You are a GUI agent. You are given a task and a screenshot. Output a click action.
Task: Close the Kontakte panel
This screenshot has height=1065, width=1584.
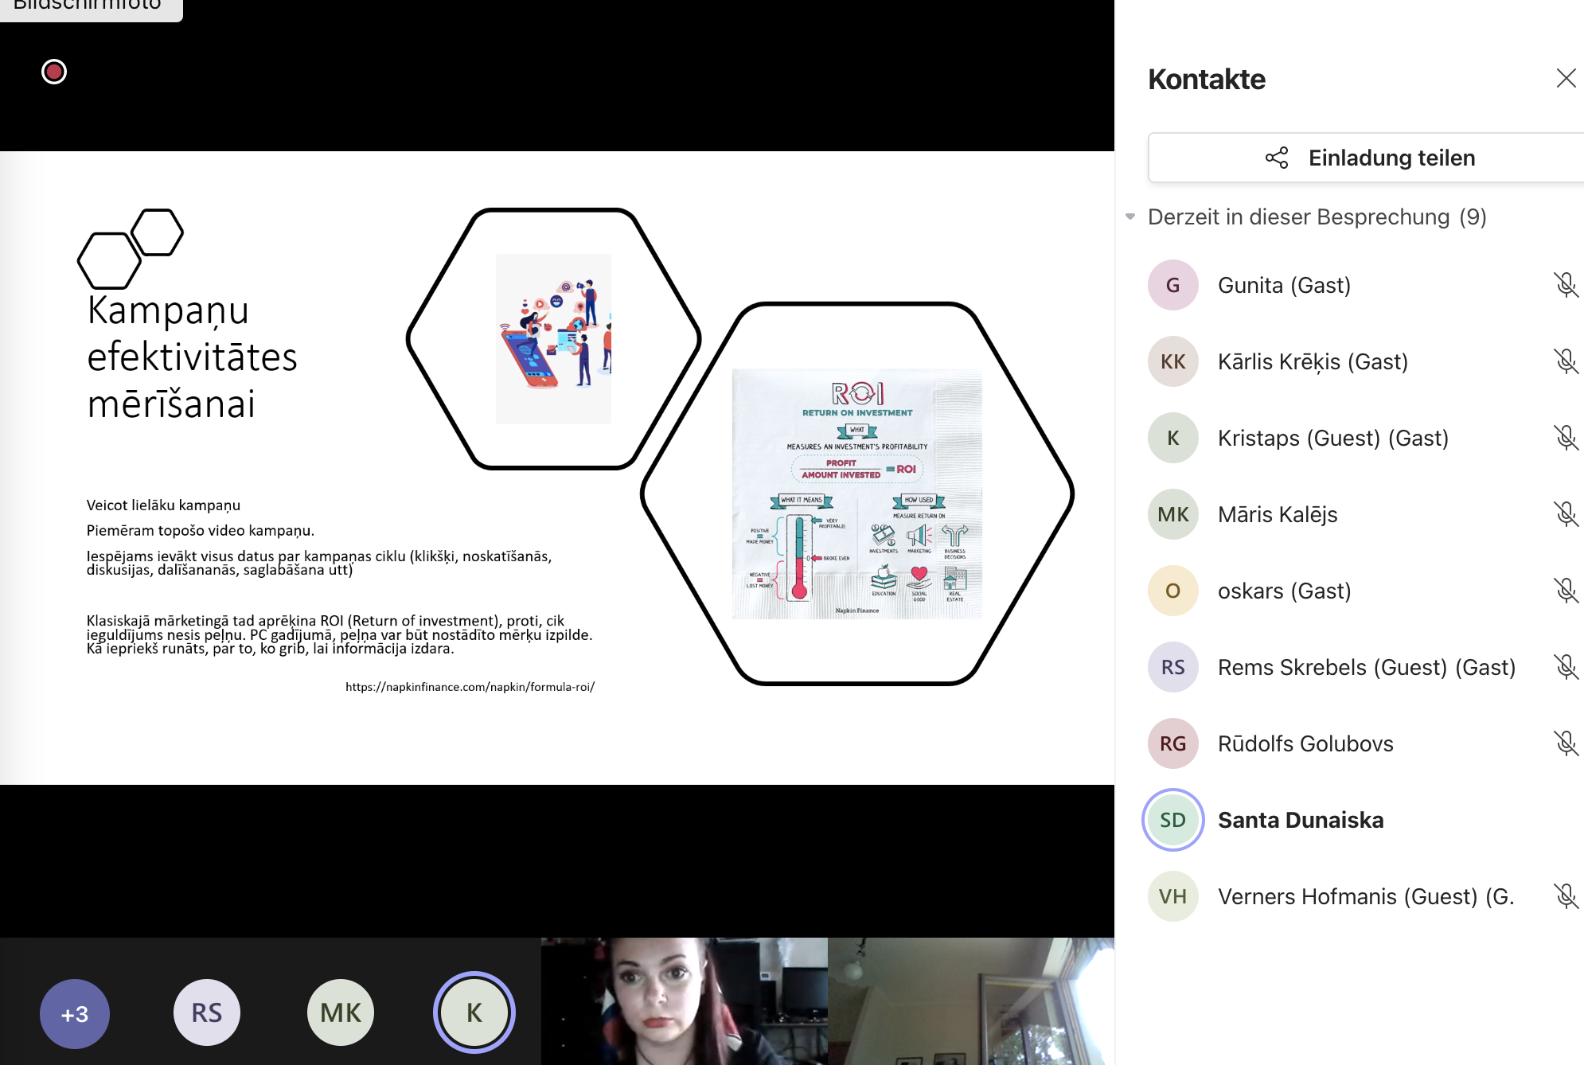click(1566, 78)
